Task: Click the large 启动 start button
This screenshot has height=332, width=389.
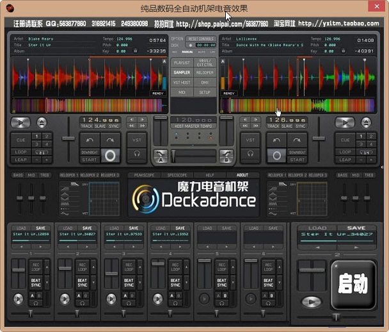Action: point(353,282)
